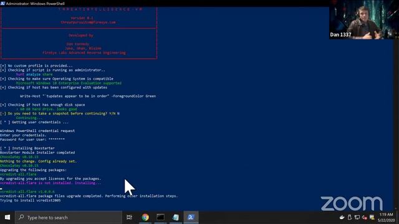Click 'Upgrading the following packages:' line
399x224 pixels.
point(33,170)
